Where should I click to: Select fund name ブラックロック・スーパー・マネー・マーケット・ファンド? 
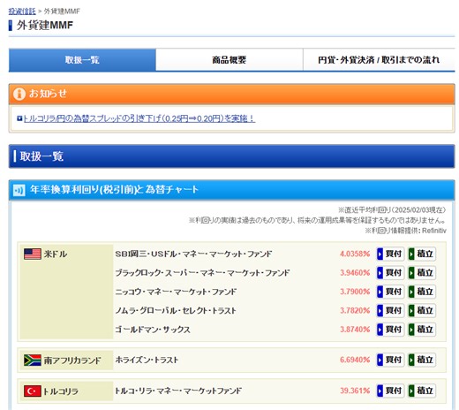coord(202,273)
